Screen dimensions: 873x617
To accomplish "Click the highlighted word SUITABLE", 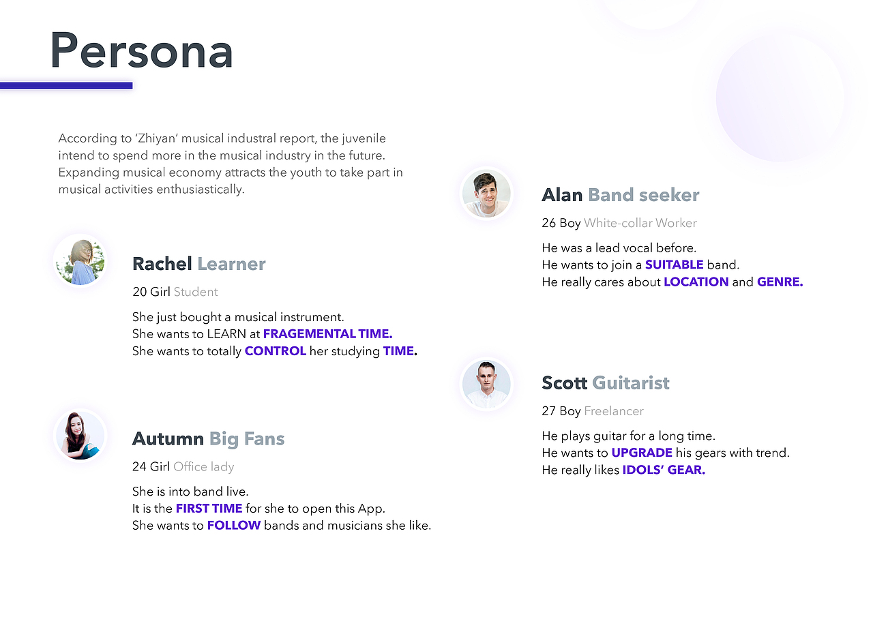I will (x=674, y=265).
